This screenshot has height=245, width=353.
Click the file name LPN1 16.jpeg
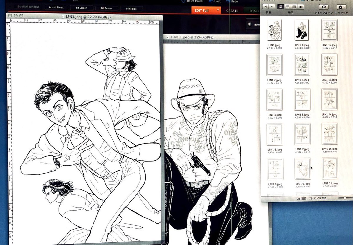pyautogui.click(x=330, y=183)
